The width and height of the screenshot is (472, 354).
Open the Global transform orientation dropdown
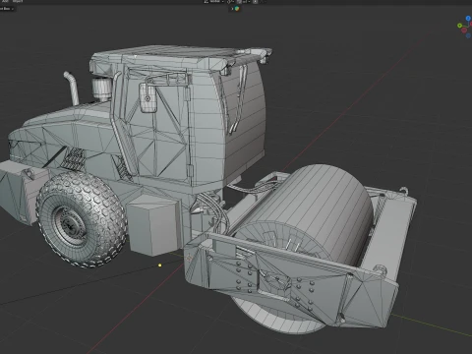pyautogui.click(x=213, y=1)
